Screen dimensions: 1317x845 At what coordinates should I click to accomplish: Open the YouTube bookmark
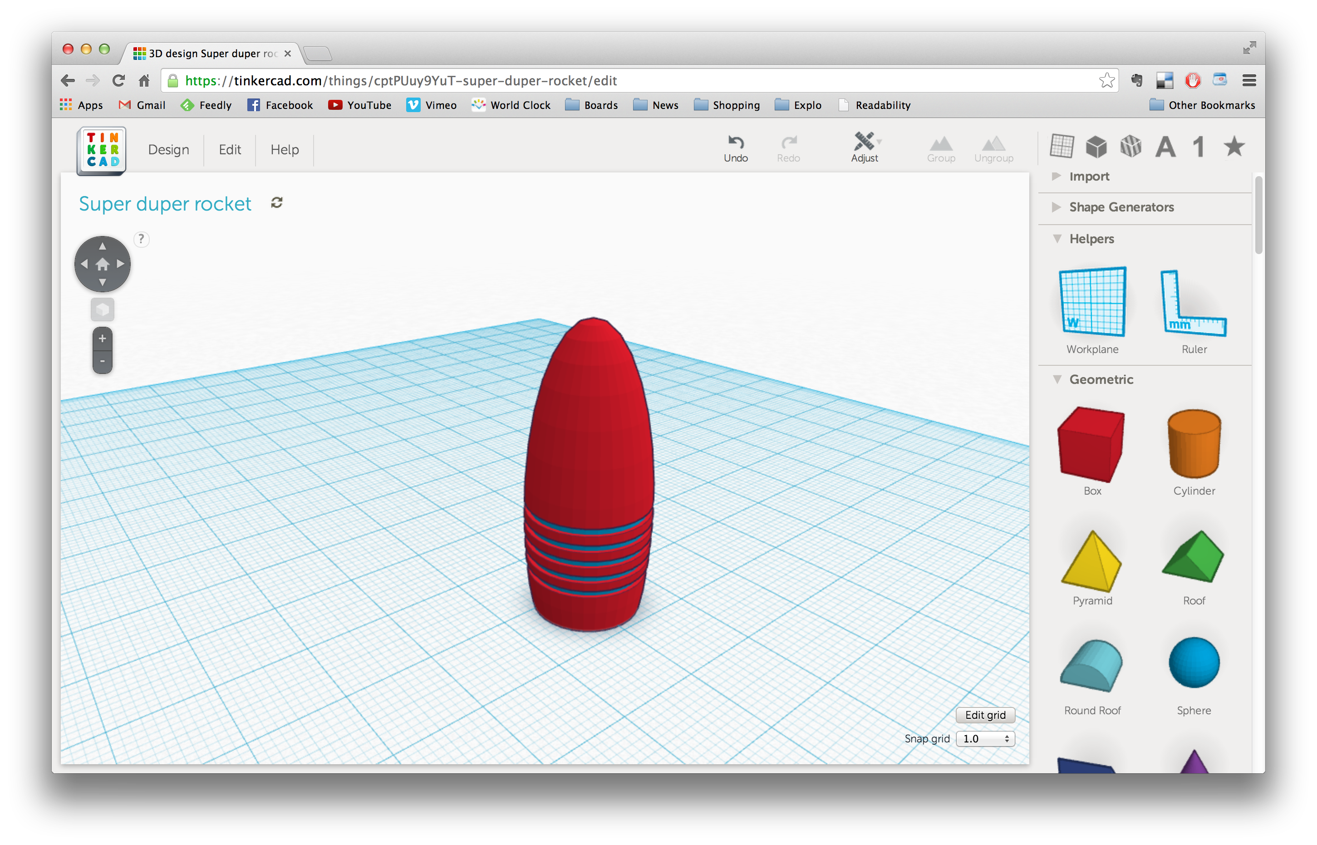pos(359,105)
